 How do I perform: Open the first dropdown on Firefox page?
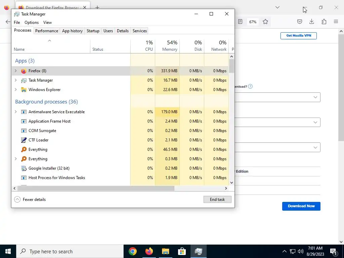click(x=277, y=97)
